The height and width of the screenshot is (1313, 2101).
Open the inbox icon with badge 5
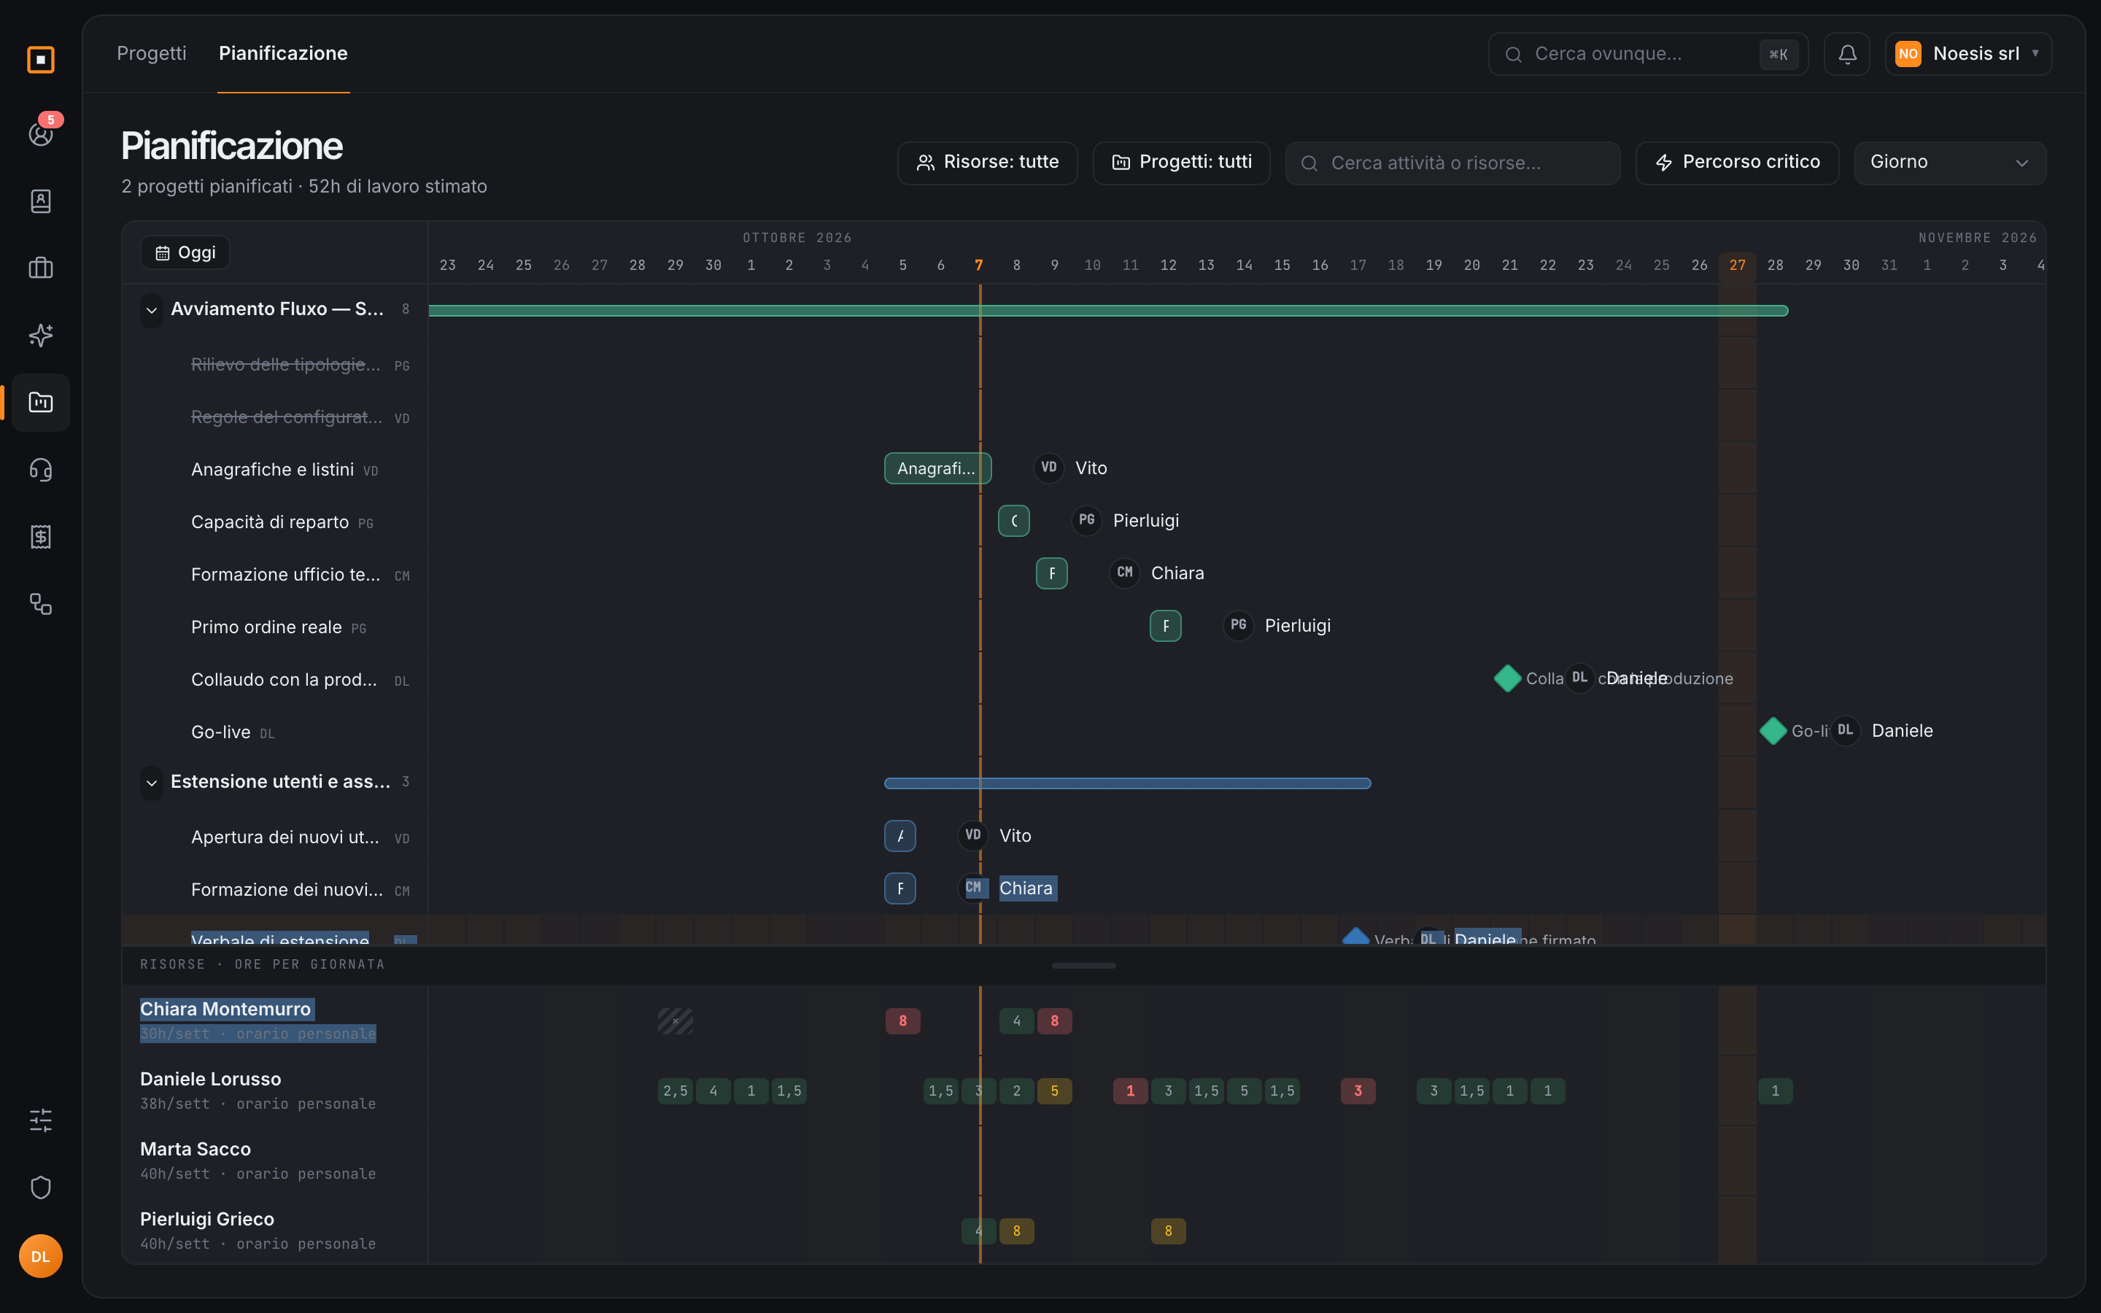[x=41, y=133]
